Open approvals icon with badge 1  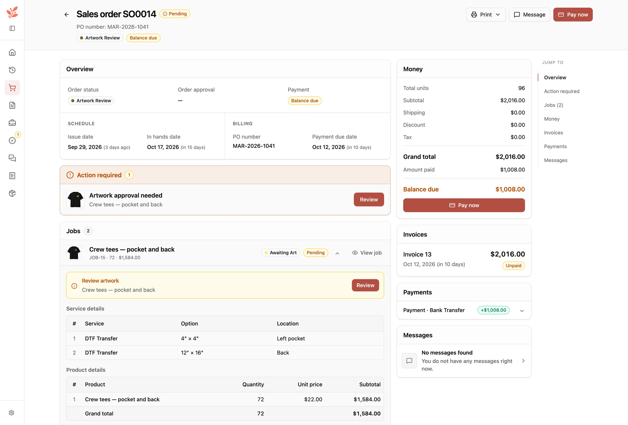tap(12, 140)
